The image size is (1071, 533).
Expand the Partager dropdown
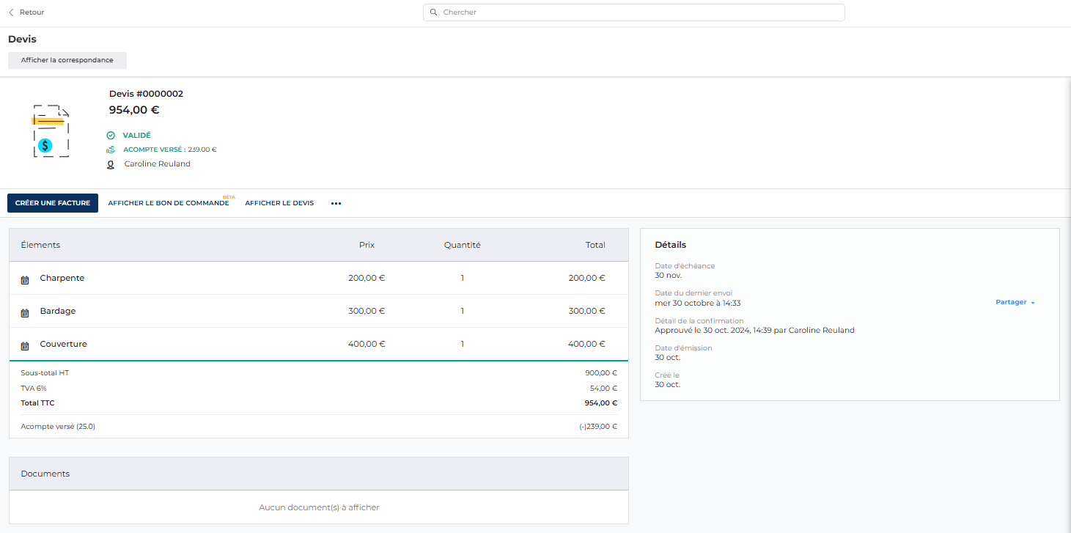point(1015,302)
